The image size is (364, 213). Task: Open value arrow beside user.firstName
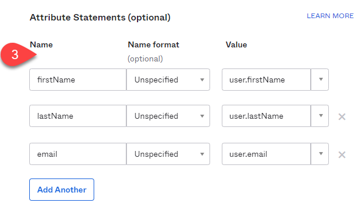click(320, 80)
